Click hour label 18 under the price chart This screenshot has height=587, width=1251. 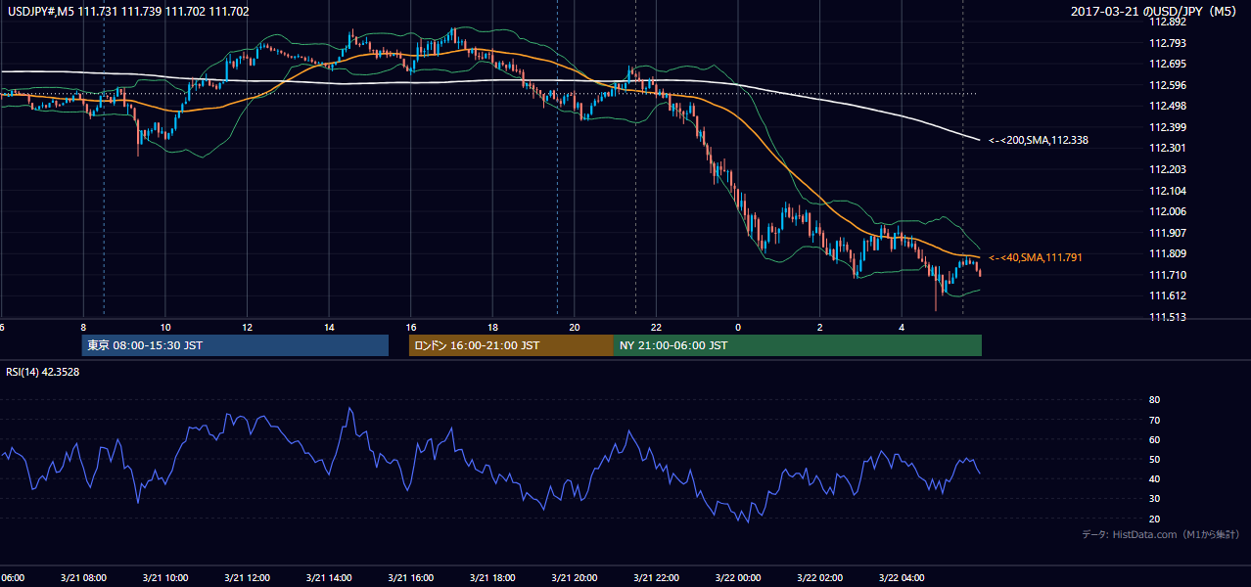493,327
